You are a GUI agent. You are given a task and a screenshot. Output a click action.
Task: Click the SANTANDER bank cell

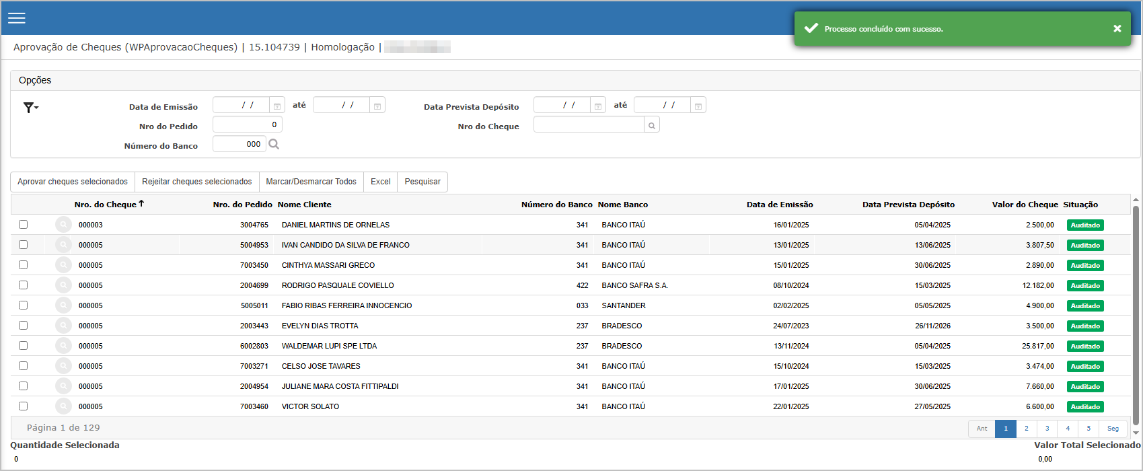pos(624,305)
